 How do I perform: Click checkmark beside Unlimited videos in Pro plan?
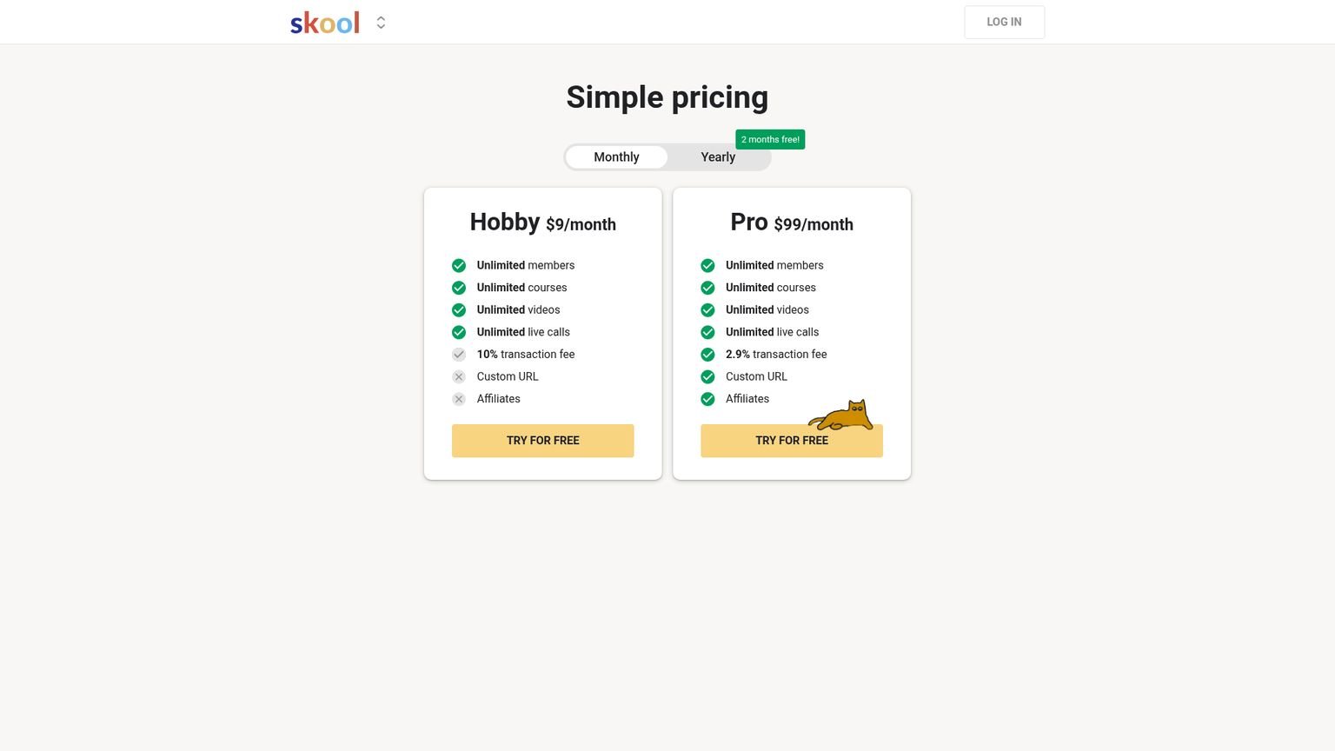click(x=707, y=309)
